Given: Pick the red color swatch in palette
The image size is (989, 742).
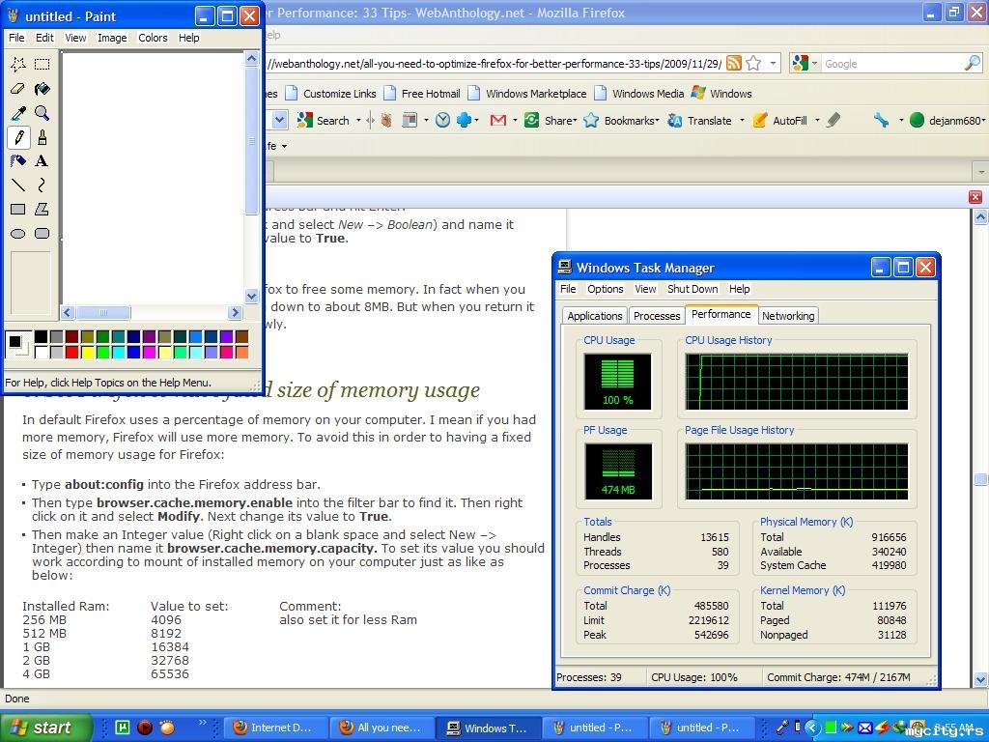Looking at the screenshot, I should click(x=71, y=353).
